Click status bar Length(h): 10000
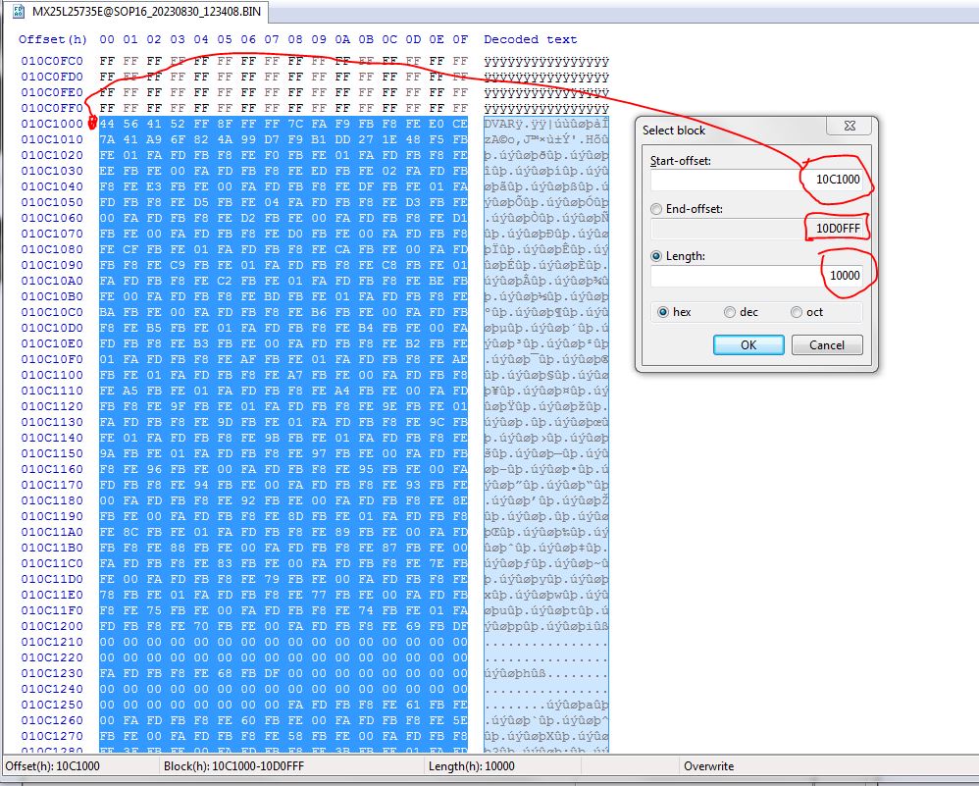Image resolution: width=979 pixels, height=786 pixels. click(472, 766)
